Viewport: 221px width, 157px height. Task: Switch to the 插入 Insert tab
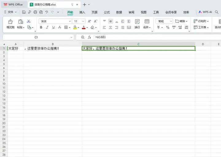click(82, 12)
